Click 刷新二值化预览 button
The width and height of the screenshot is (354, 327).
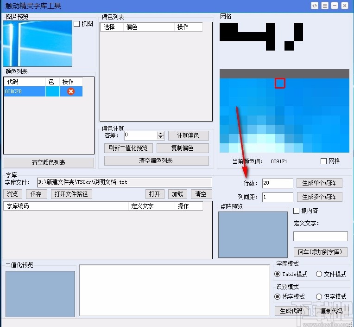pyautogui.click(x=128, y=148)
